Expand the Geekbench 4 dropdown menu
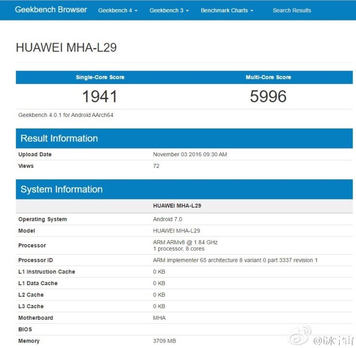356x348 pixels. (117, 11)
